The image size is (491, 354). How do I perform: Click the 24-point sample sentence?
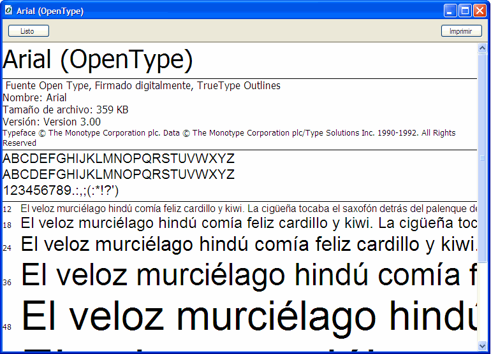249,244
